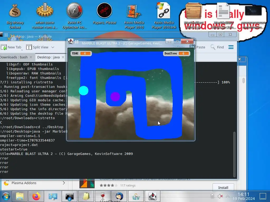Viewport: 270px width, 202px height.
Task: Launch Thunderbird from taskbar
Action: 119,196
